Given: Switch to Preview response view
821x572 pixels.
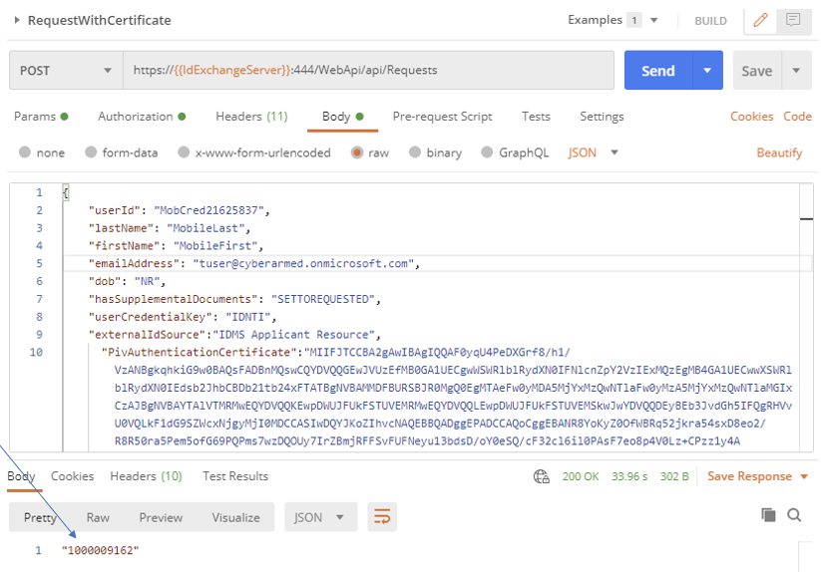Looking at the screenshot, I should pyautogui.click(x=161, y=517).
